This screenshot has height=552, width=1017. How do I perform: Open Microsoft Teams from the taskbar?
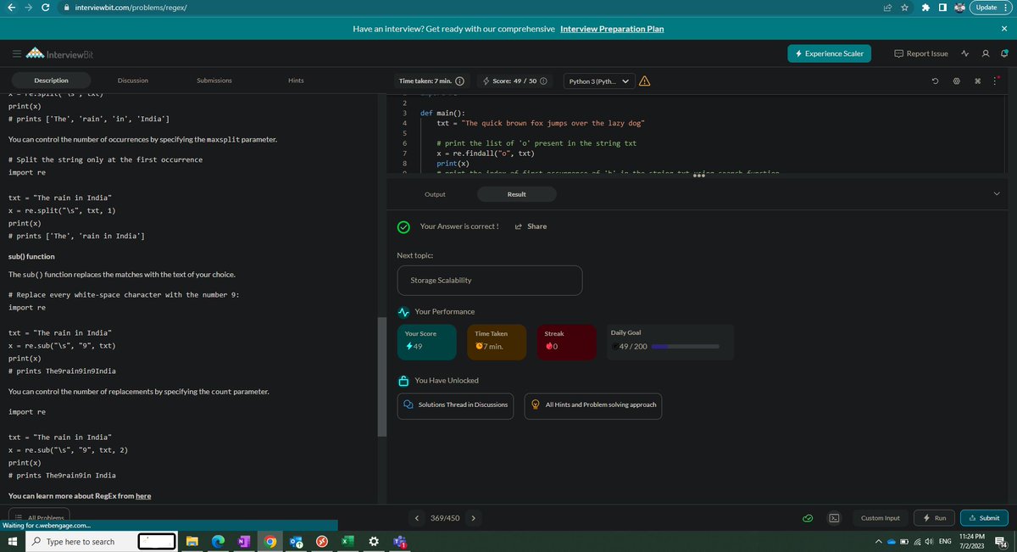[x=400, y=541]
